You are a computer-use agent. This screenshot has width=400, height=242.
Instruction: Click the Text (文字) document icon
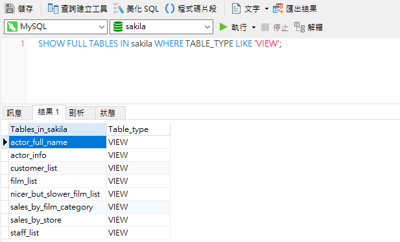pyautogui.click(x=236, y=8)
